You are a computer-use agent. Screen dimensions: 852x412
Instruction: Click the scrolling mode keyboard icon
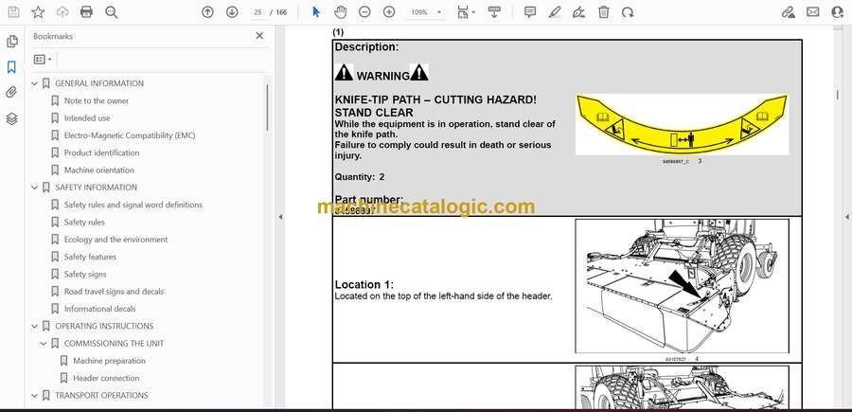(x=494, y=12)
